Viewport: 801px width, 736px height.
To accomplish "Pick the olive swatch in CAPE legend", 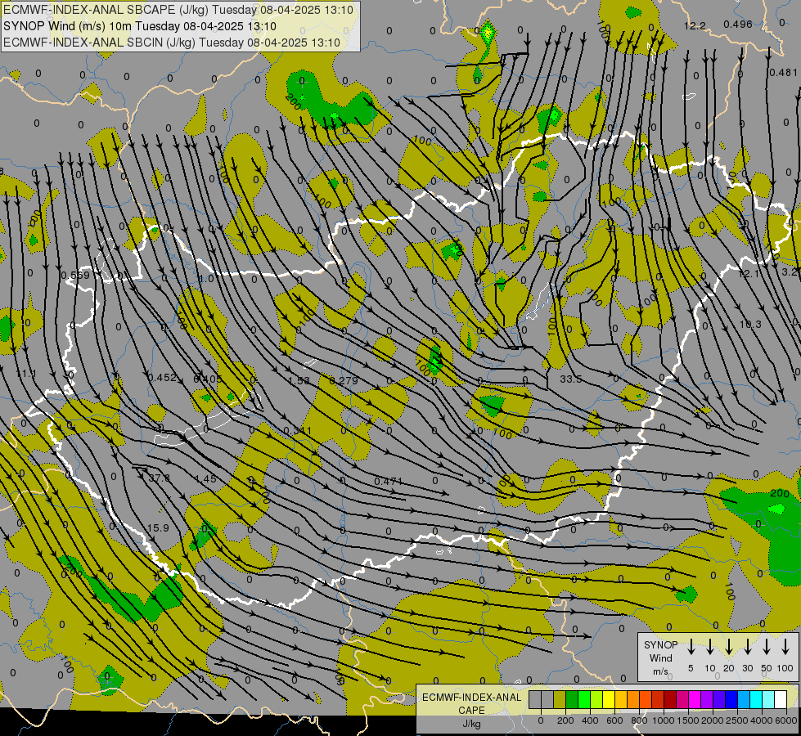I will coord(560,700).
